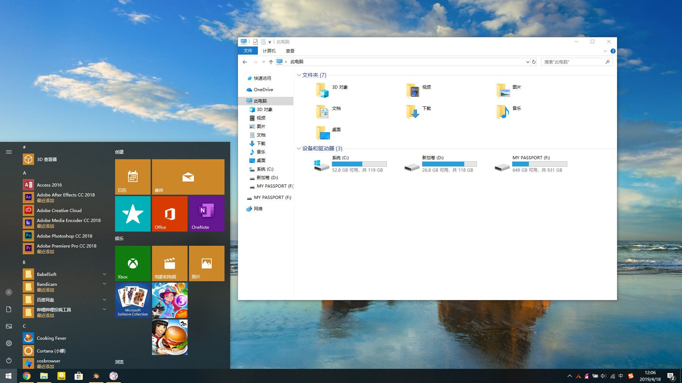Open the Movies & TV (电影和电视) tile
Screen dimensions: 682x383
(170, 263)
